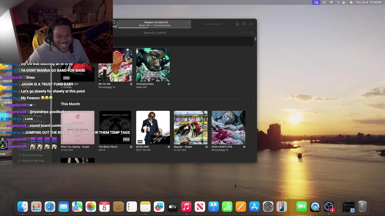Open Spotlight search in menu bar

(x=338, y=2)
